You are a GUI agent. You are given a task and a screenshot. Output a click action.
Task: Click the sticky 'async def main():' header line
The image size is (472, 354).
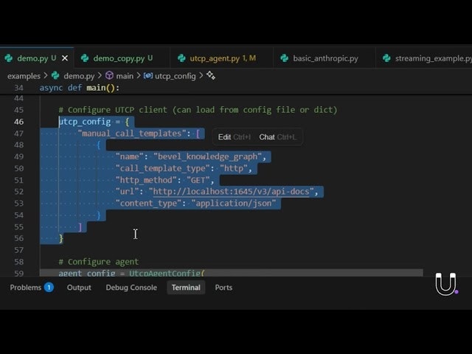pyautogui.click(x=80, y=88)
